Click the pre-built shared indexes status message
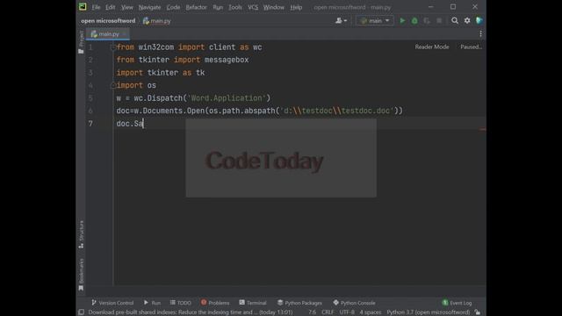 click(191, 312)
